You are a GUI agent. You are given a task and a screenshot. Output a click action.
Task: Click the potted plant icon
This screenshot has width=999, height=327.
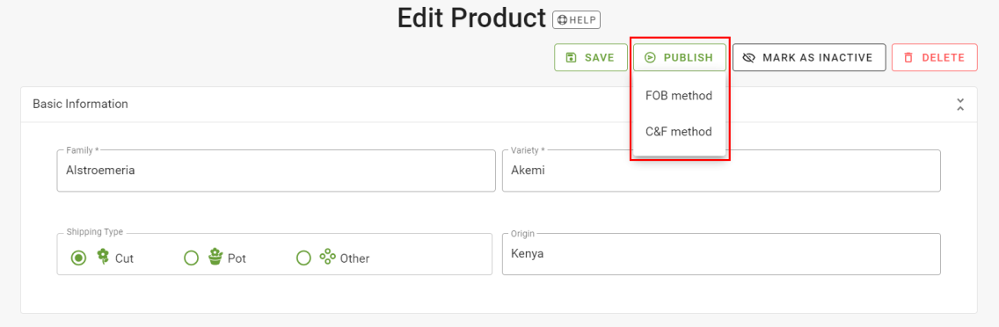pyautogui.click(x=216, y=257)
